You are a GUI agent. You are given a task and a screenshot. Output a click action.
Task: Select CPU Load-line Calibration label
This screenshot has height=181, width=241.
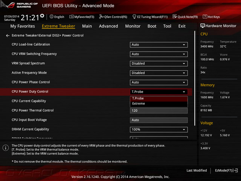point(31,44)
